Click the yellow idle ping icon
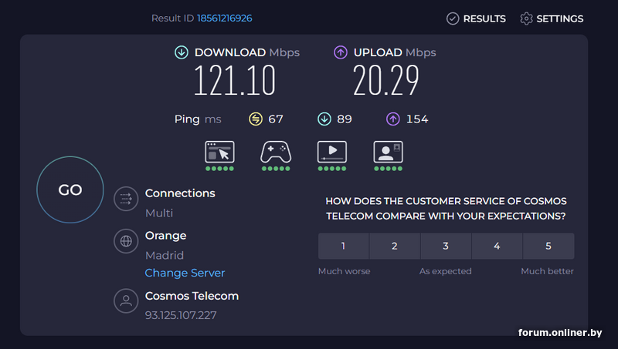This screenshot has width=618, height=349. tap(256, 119)
